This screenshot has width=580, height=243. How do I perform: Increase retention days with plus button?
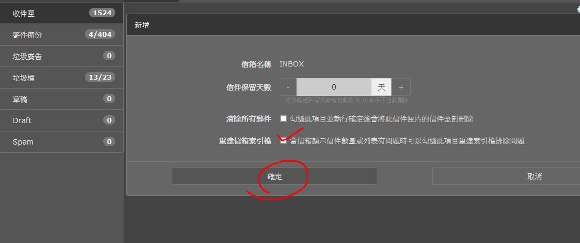coord(401,87)
